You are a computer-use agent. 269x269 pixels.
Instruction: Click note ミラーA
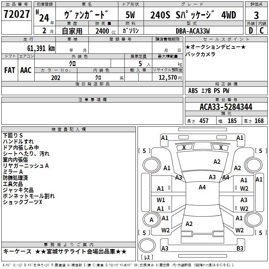13,172
